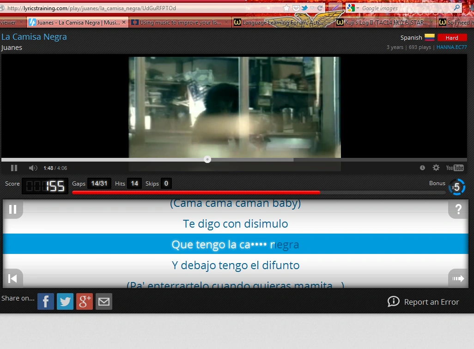Pause the lyrics game
This screenshot has width=474, height=349.
pos(12,209)
